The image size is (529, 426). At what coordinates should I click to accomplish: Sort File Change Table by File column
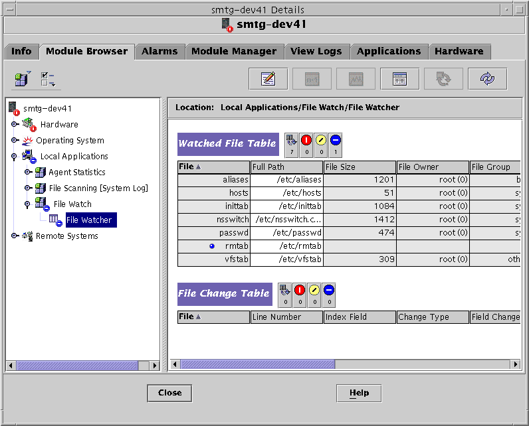[x=213, y=317]
